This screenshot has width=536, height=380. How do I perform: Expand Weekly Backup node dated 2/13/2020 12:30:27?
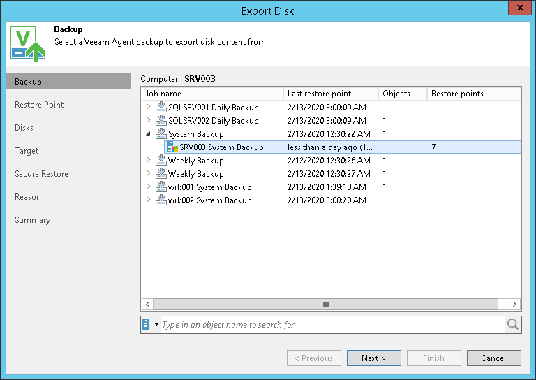148,173
